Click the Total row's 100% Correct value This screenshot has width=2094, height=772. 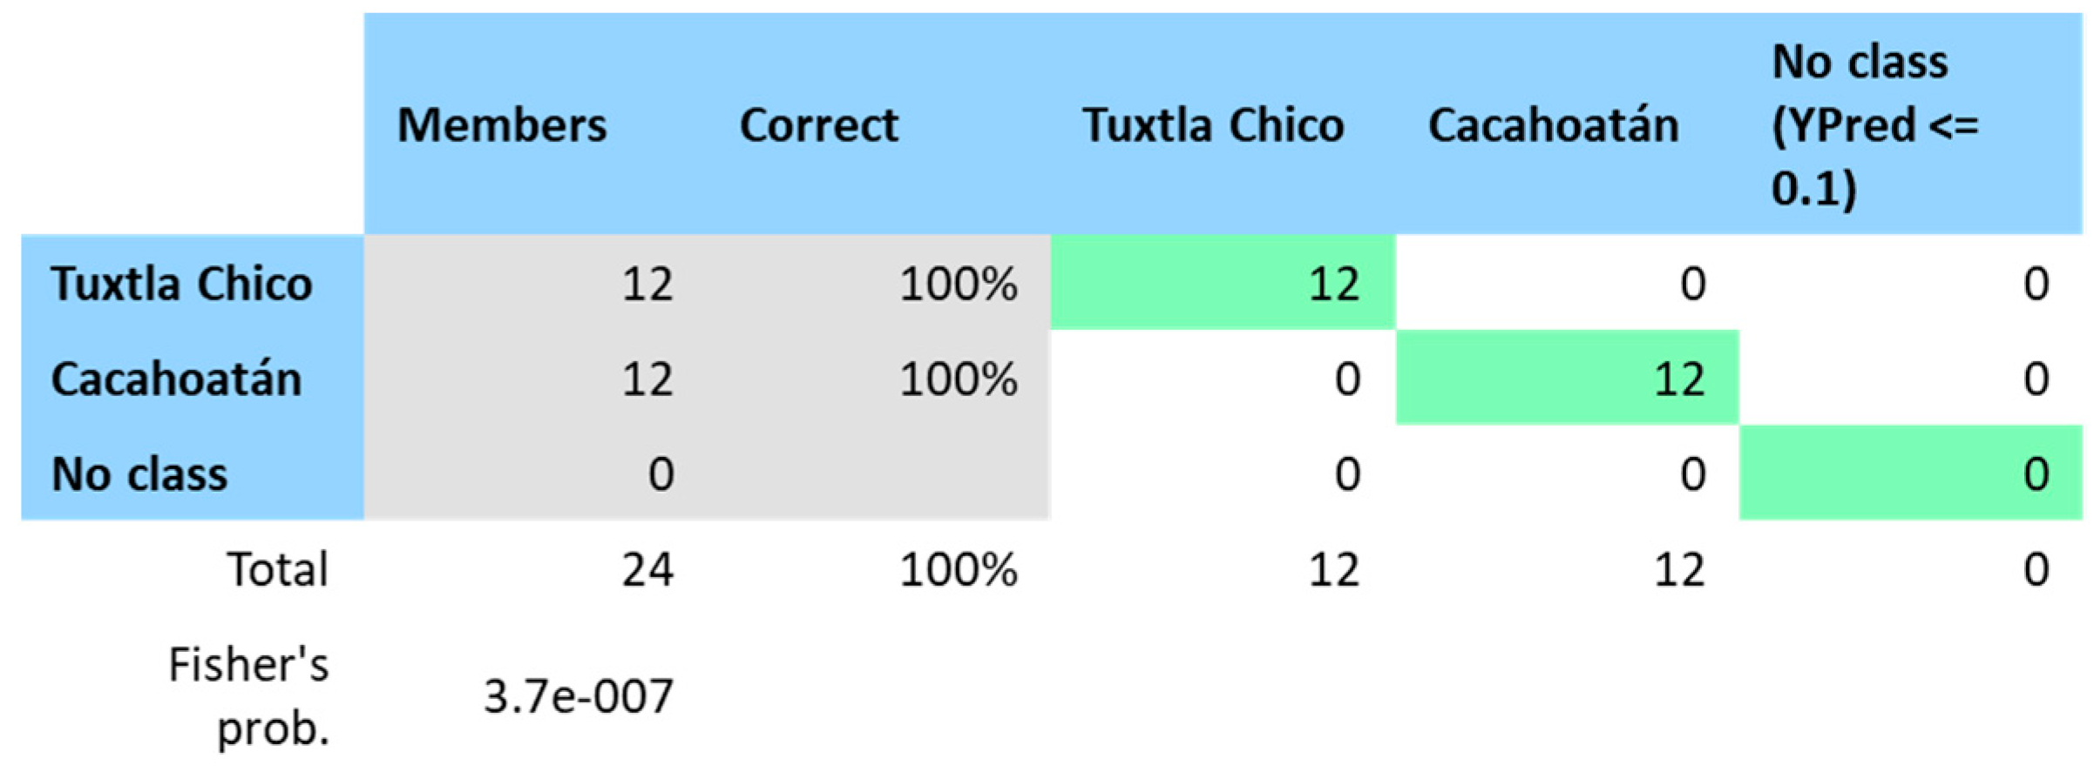point(959,570)
